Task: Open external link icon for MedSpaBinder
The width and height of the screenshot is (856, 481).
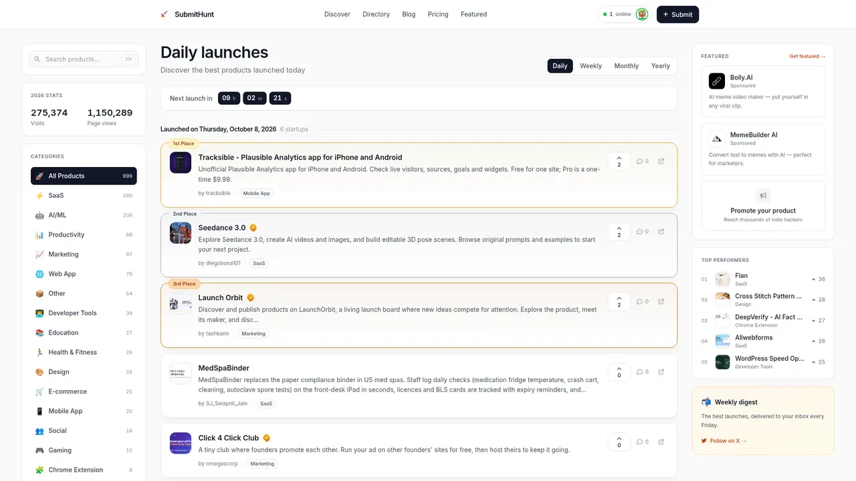Action: [x=661, y=371]
